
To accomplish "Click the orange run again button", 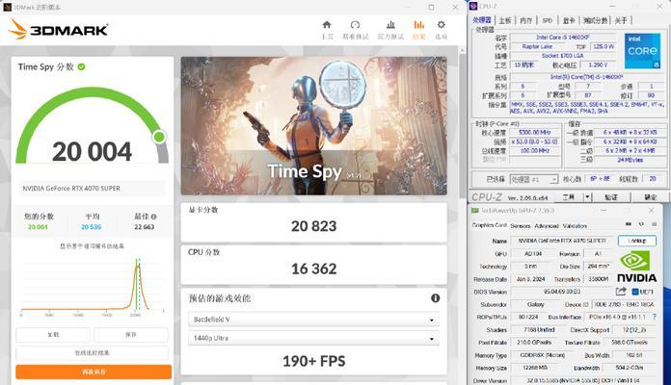I will coord(94,372).
